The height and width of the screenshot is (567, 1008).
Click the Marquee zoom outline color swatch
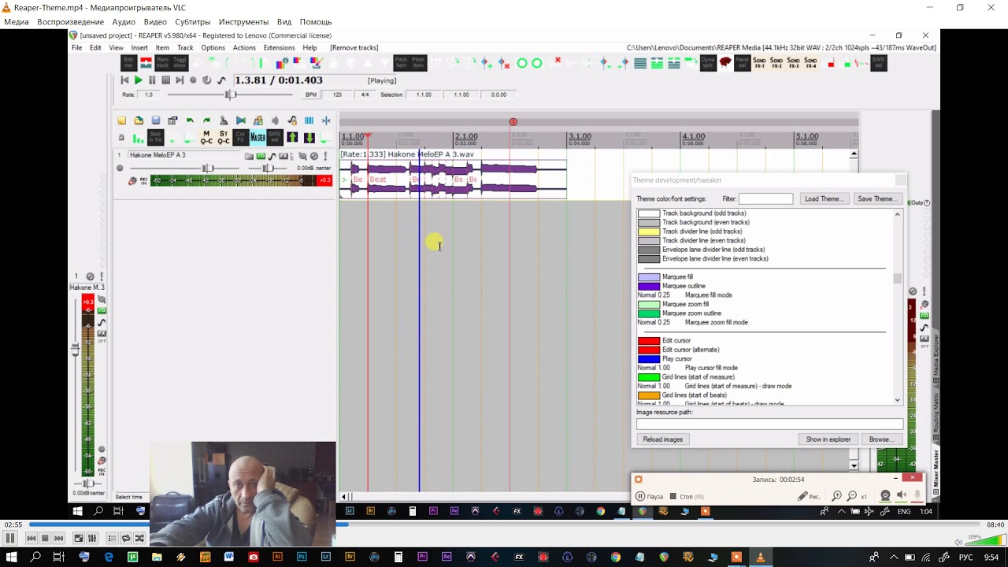[x=649, y=313]
